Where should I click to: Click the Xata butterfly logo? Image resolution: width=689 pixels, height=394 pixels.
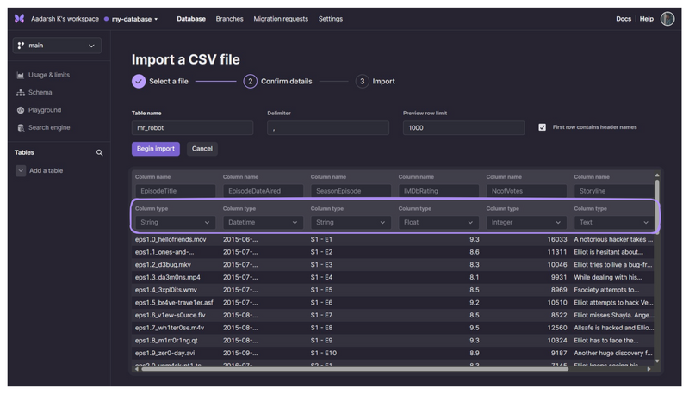tap(19, 19)
